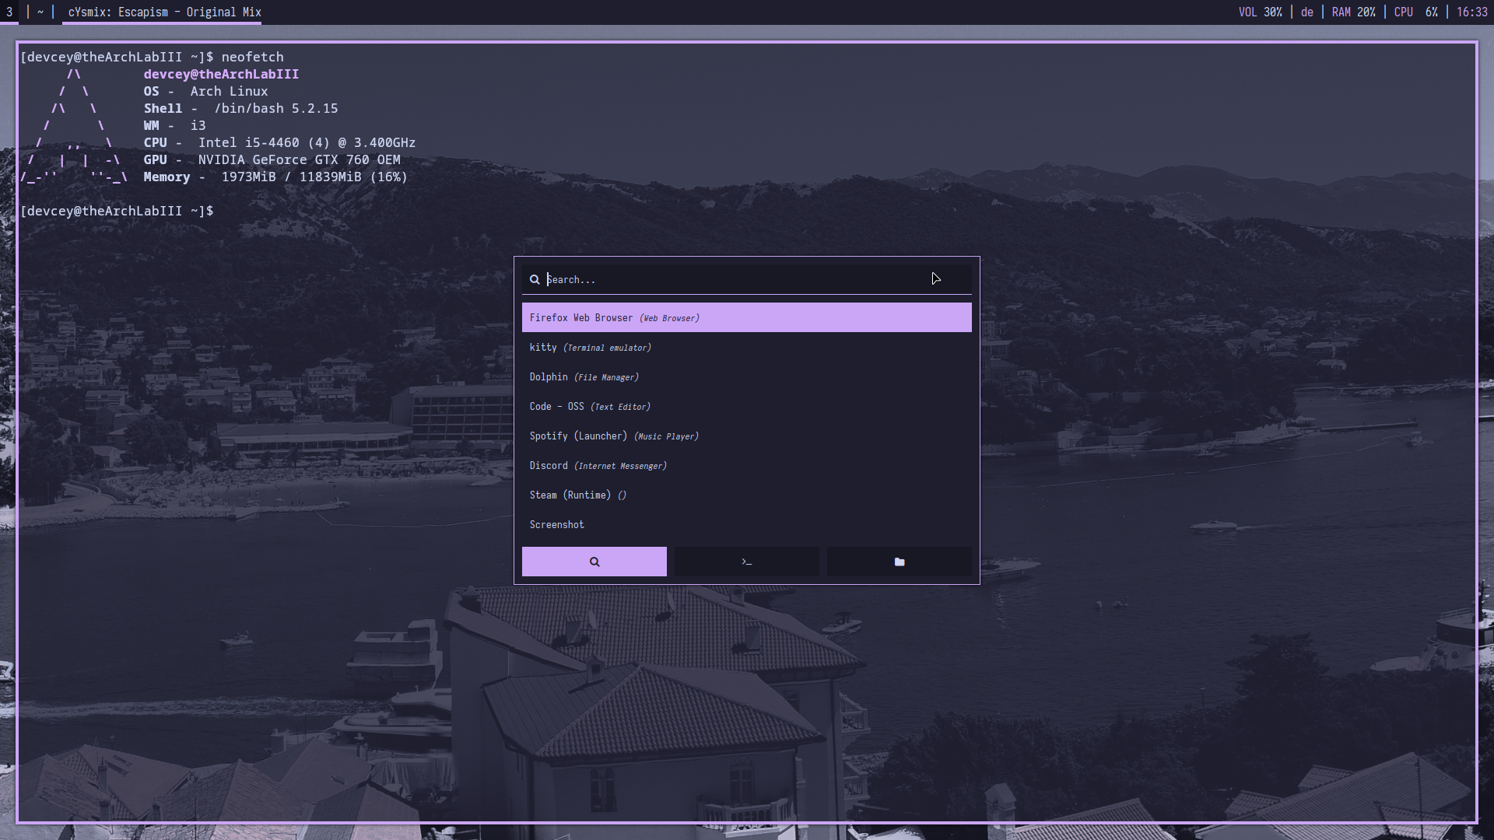This screenshot has width=1494, height=840.
Task: Click workspace 3 indicator in bar
Action: tap(9, 12)
